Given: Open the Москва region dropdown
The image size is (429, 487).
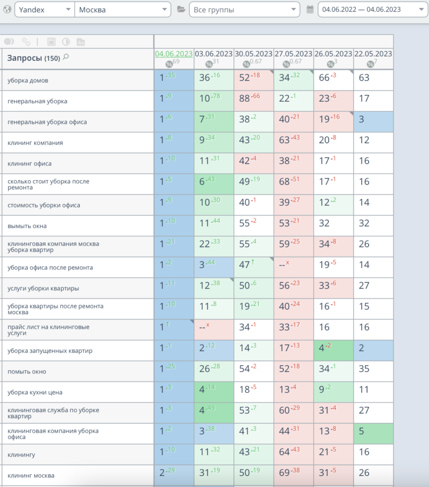Looking at the screenshot, I should click(123, 10).
